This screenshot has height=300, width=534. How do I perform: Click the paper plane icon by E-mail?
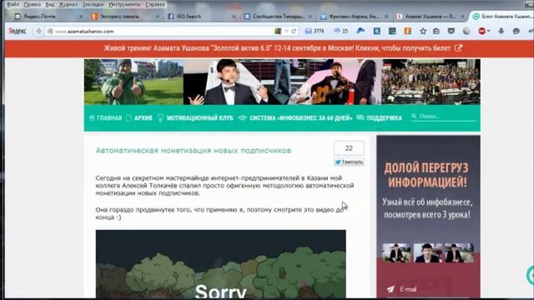[x=390, y=289]
